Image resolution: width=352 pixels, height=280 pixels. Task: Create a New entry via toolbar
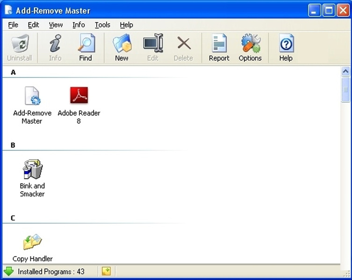click(122, 48)
